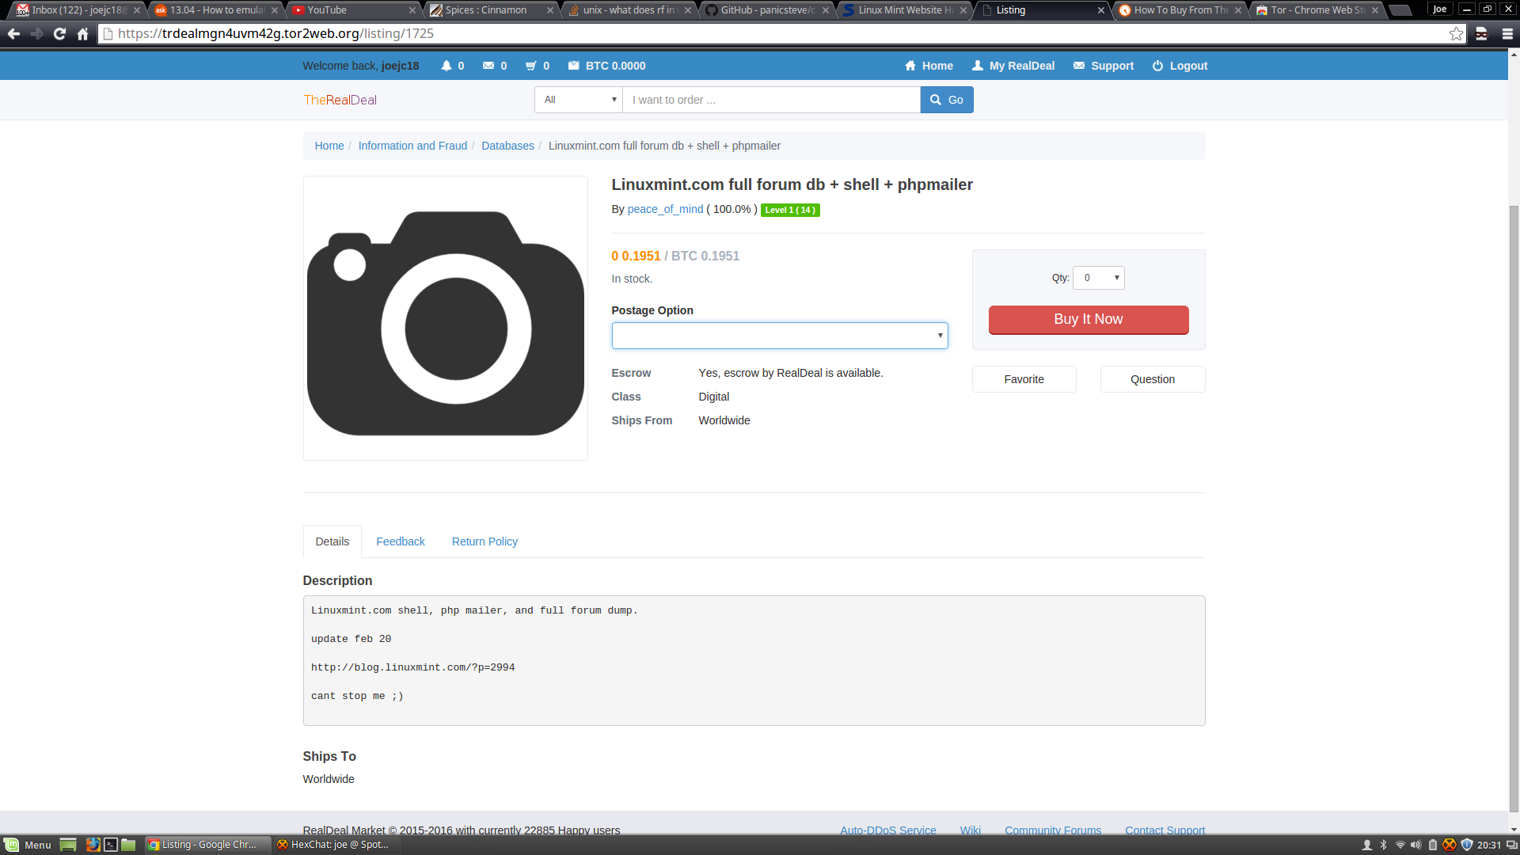Click the Go search button
This screenshot has height=855, width=1520.
tap(947, 100)
